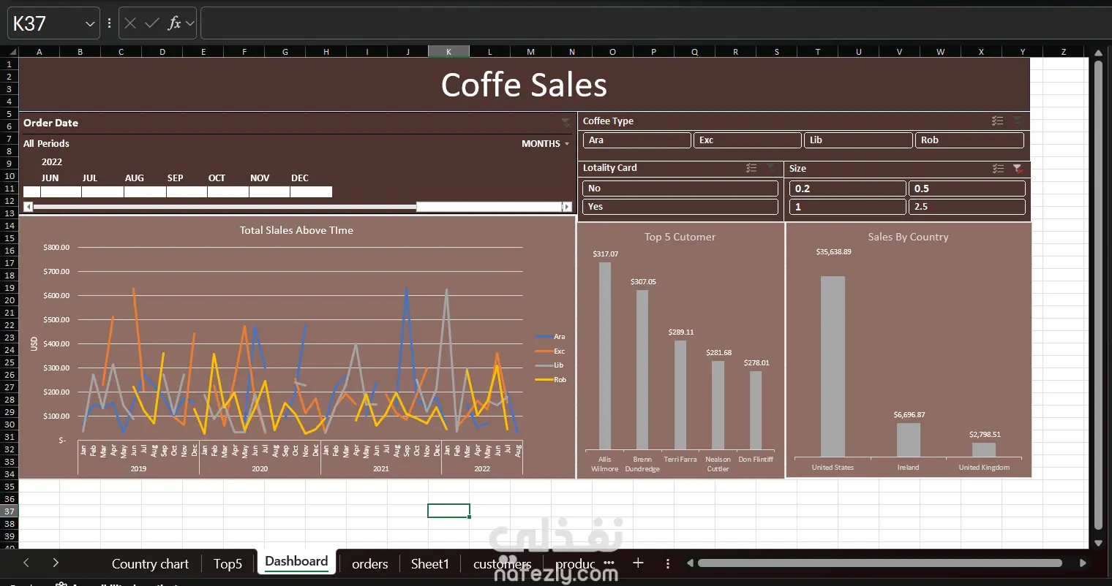1112x586 pixels.
Task: Select size 1 in the Size slicer
Action: coord(848,207)
